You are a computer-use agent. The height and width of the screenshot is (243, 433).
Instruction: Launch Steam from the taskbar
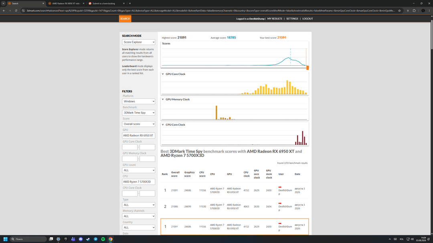(x=88, y=239)
